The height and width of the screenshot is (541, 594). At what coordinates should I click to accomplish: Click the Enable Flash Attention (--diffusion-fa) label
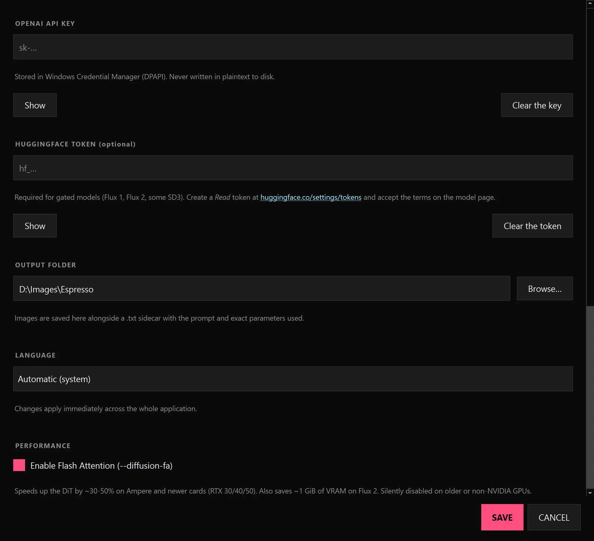coord(101,466)
